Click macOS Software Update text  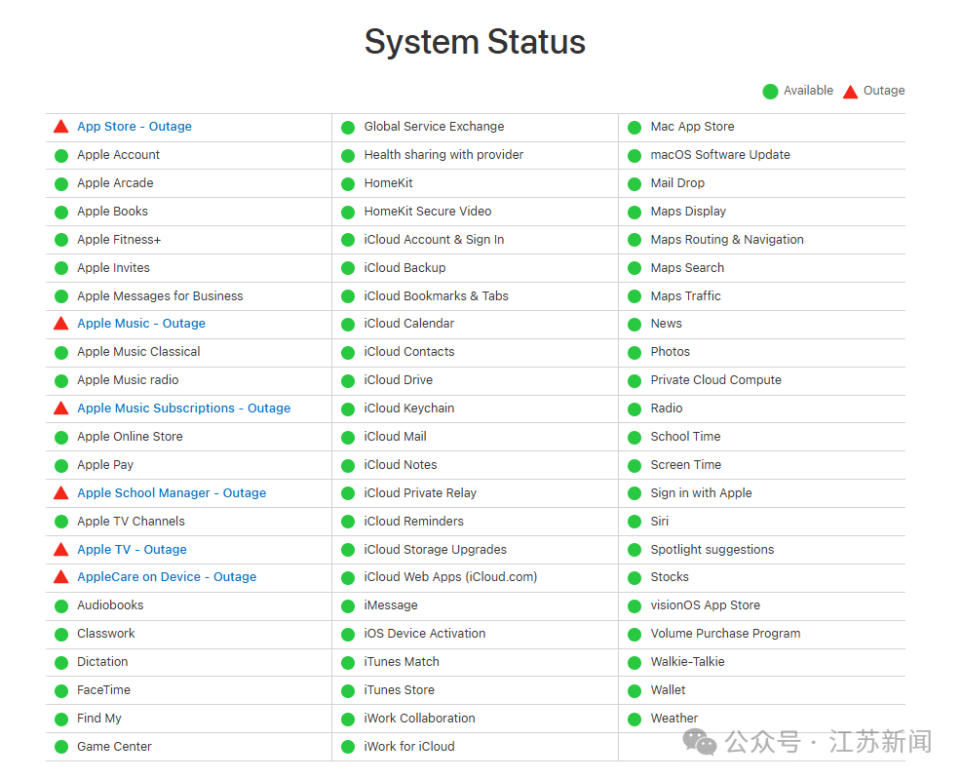click(720, 155)
